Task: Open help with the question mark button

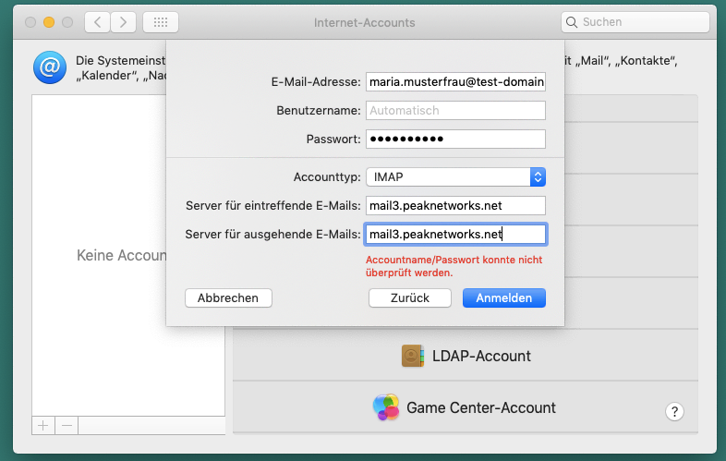Action: point(674,412)
